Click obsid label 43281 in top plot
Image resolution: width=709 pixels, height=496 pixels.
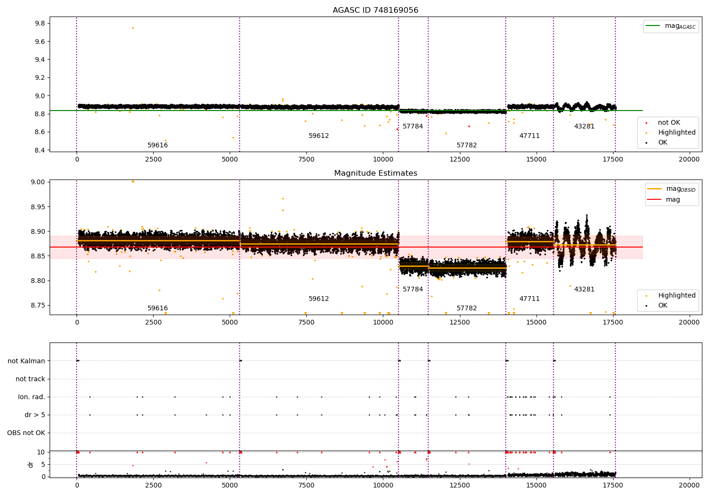(584, 127)
